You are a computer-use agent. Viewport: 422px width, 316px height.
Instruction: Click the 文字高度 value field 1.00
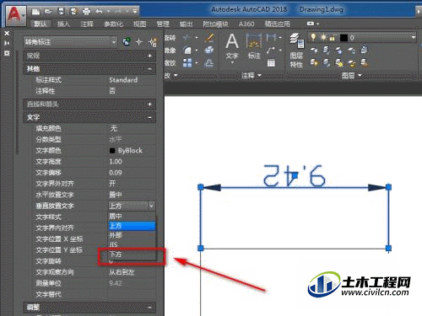click(132, 162)
